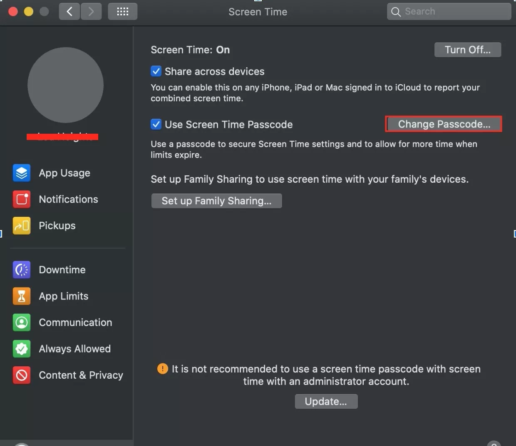Image resolution: width=516 pixels, height=446 pixels.
Task: Click the orange App Limits hourglass icon
Action: tap(22, 296)
